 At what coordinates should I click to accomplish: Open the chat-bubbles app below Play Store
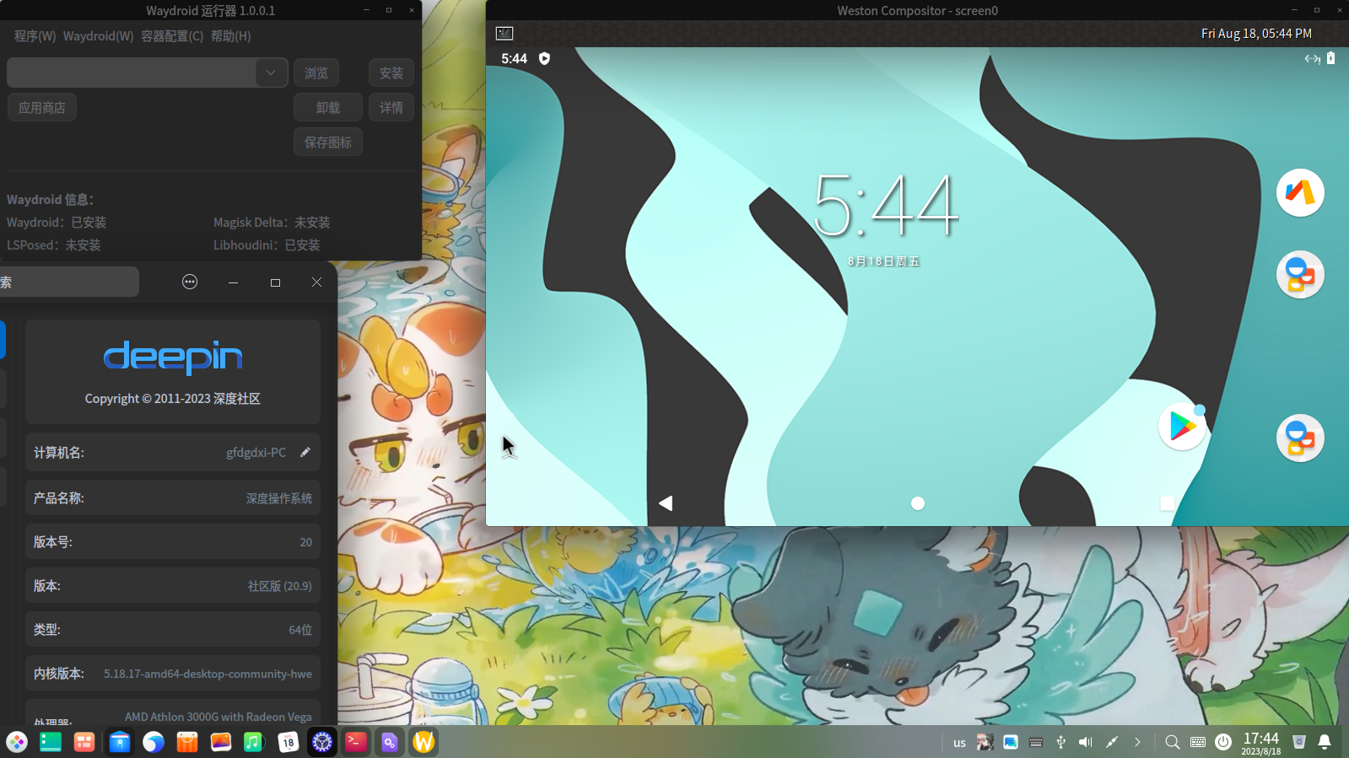click(x=1300, y=438)
